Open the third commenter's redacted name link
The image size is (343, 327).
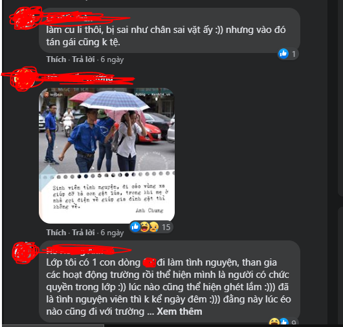[76, 251]
